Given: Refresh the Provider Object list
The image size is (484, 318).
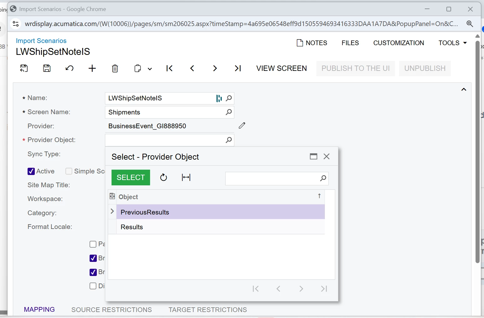Looking at the screenshot, I should [164, 178].
